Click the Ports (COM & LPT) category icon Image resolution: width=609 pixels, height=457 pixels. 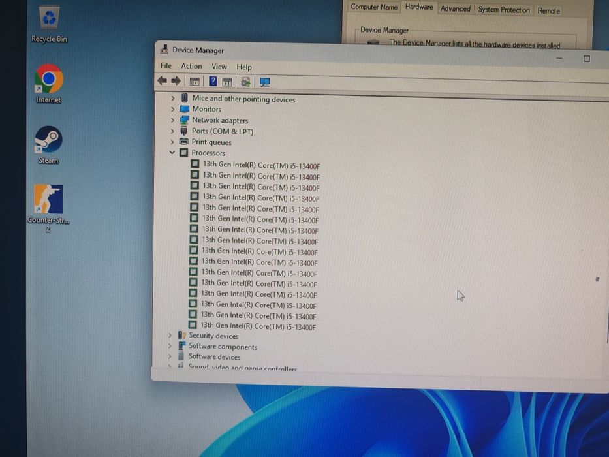(183, 131)
